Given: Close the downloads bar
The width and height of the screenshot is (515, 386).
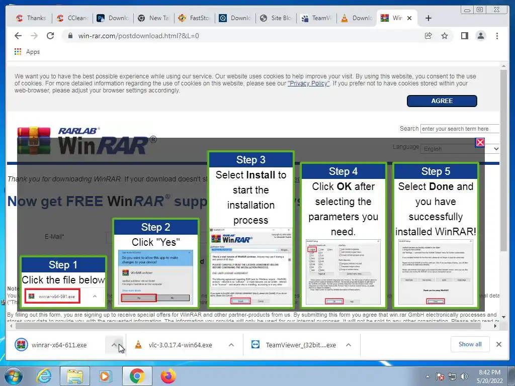Looking at the screenshot, I should [x=498, y=344].
